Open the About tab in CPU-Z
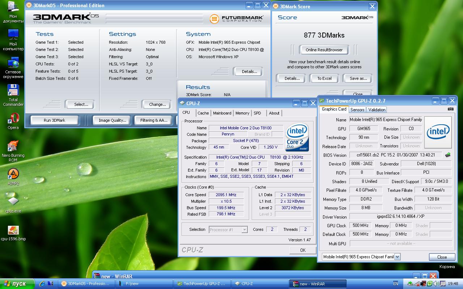463x289 pixels. point(274,113)
